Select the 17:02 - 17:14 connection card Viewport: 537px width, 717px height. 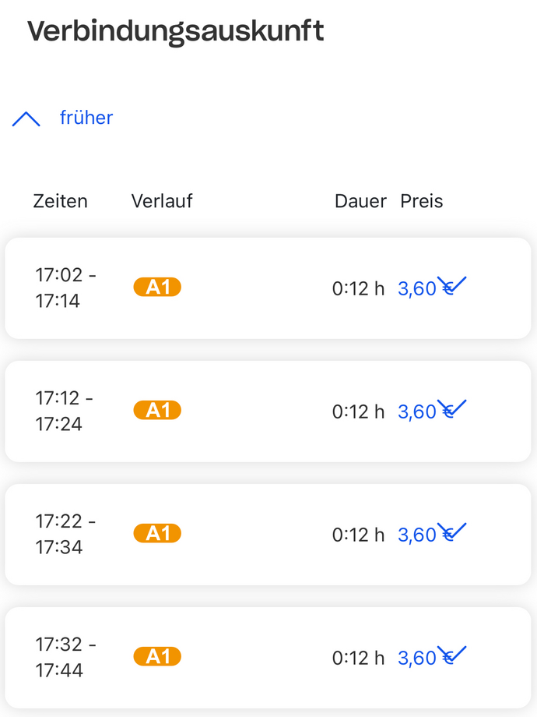(249, 288)
